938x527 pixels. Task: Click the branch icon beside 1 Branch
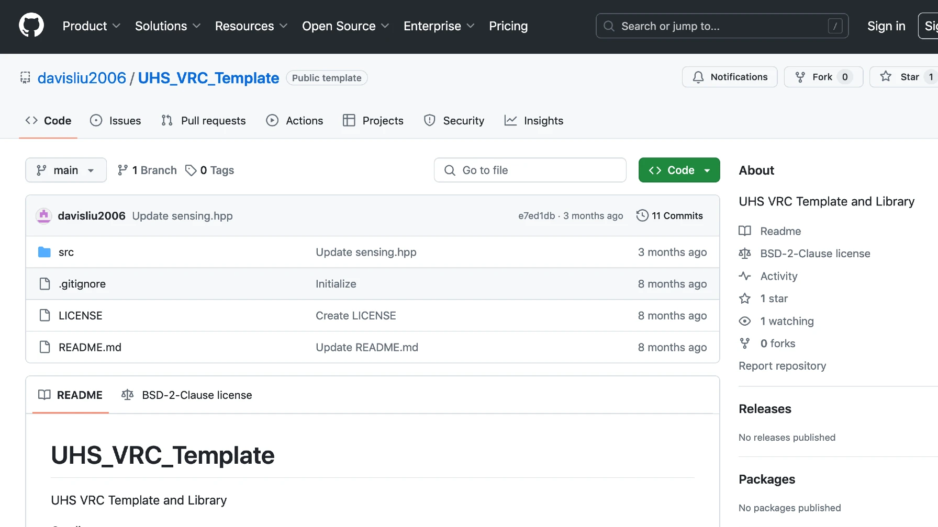click(122, 170)
